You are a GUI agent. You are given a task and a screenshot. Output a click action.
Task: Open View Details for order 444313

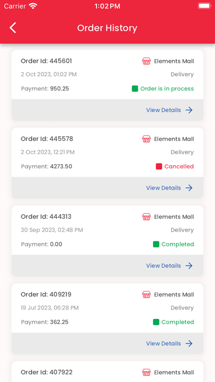tap(163, 266)
